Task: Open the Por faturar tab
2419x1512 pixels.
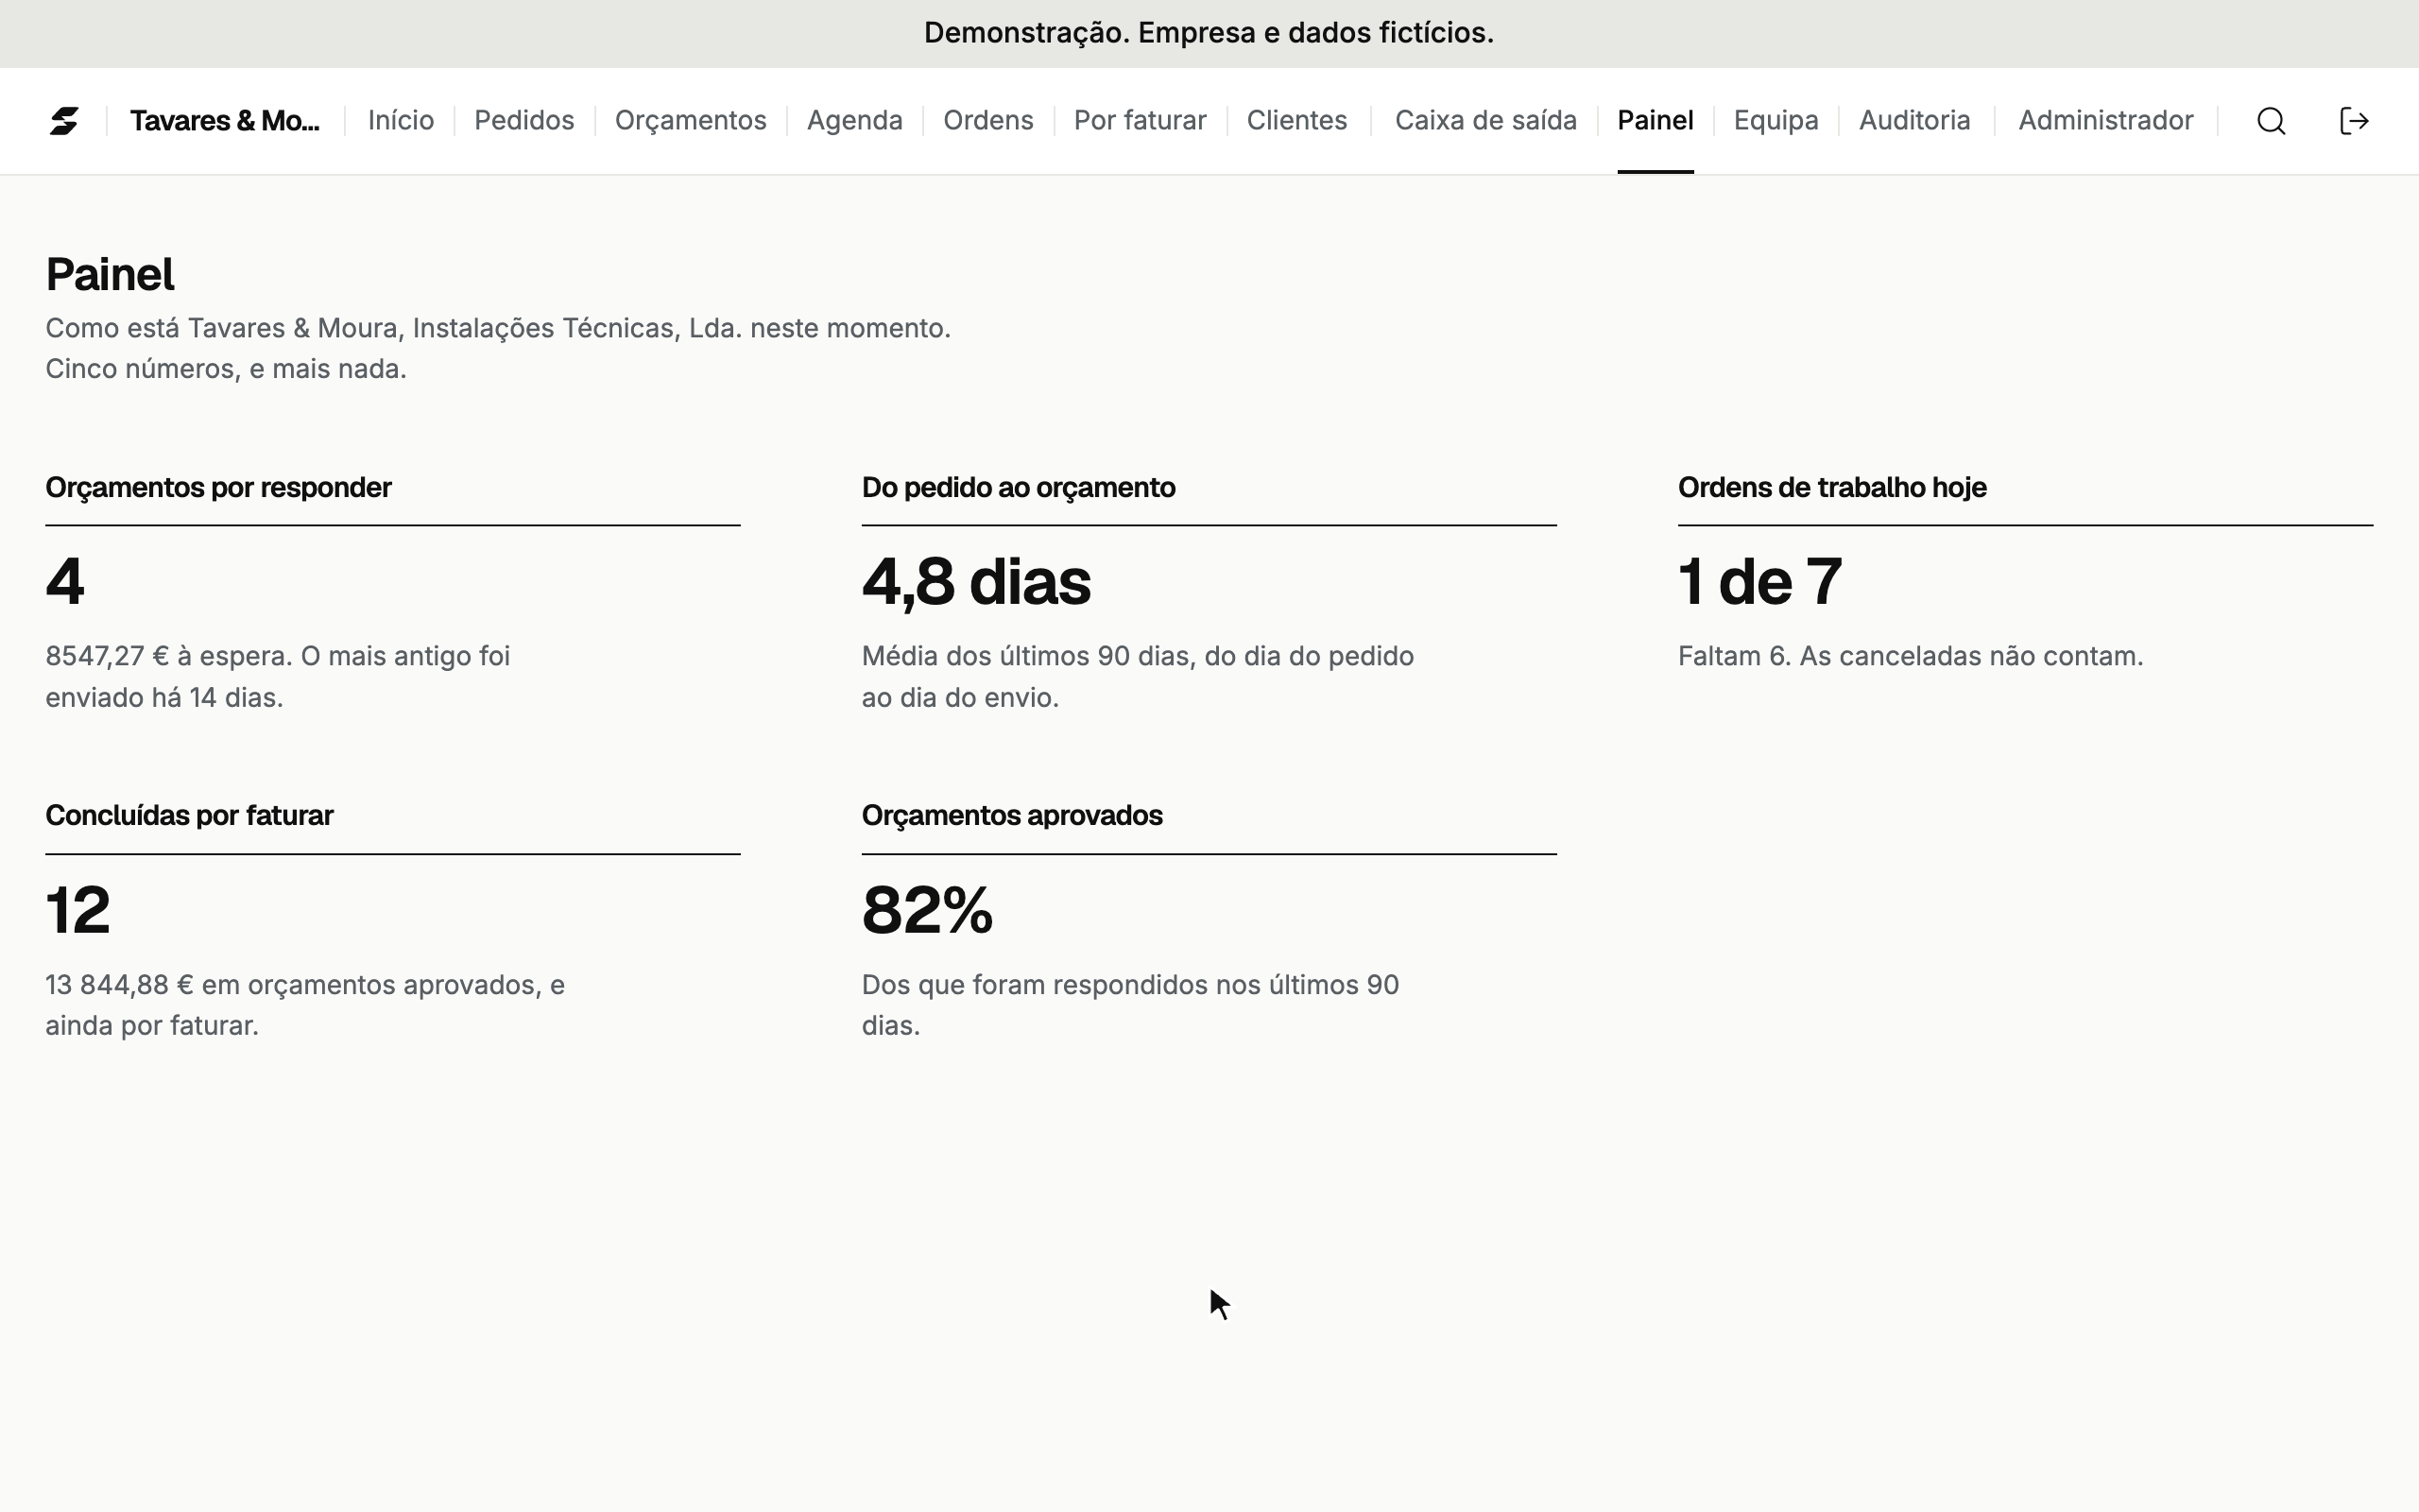Action: coord(1141,121)
